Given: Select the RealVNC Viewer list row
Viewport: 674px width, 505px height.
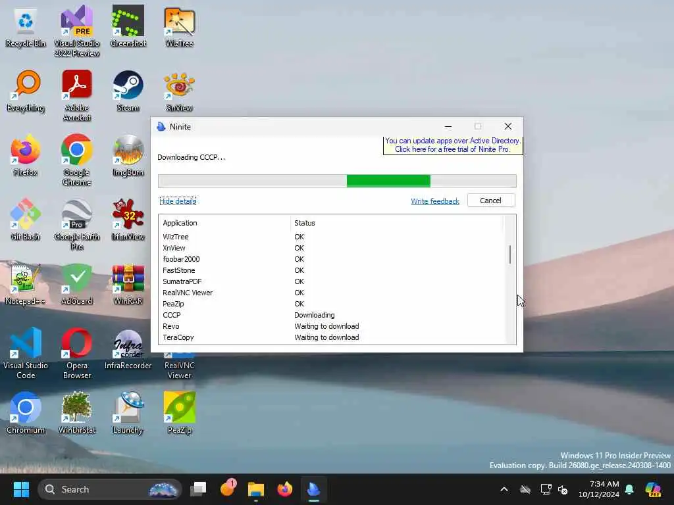Looking at the screenshot, I should click(331, 293).
